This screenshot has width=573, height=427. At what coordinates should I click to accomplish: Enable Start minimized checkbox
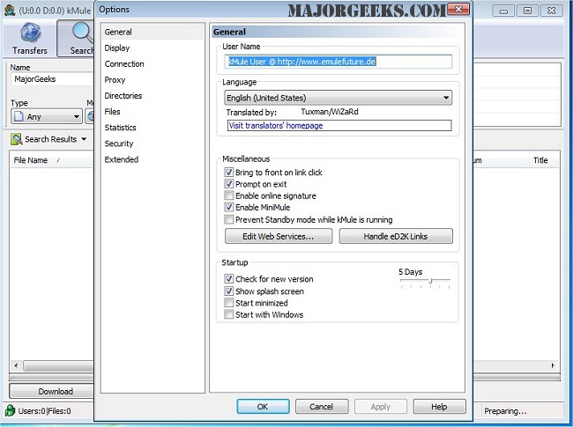(x=229, y=303)
